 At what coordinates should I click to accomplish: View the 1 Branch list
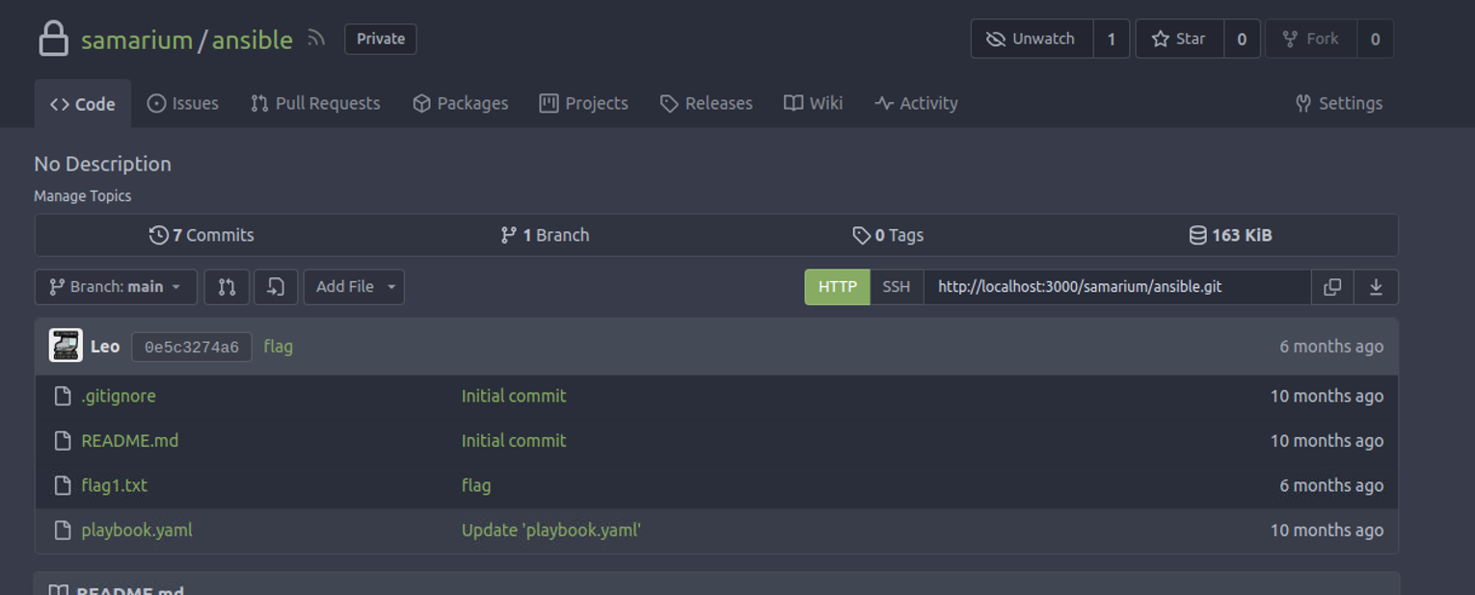(x=545, y=235)
